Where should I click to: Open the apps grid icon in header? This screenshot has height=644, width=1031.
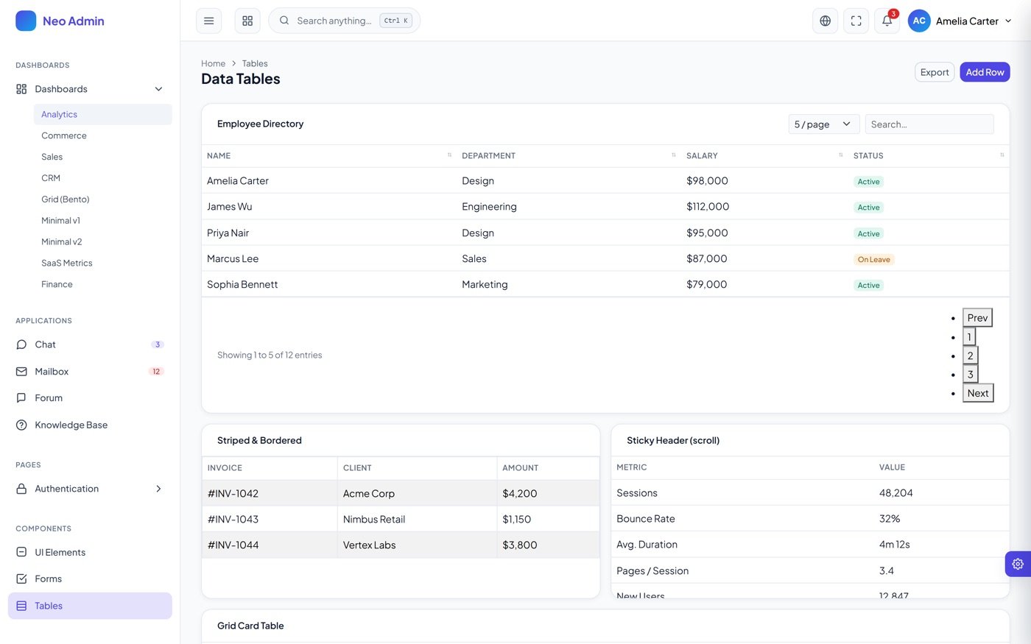coord(247,21)
